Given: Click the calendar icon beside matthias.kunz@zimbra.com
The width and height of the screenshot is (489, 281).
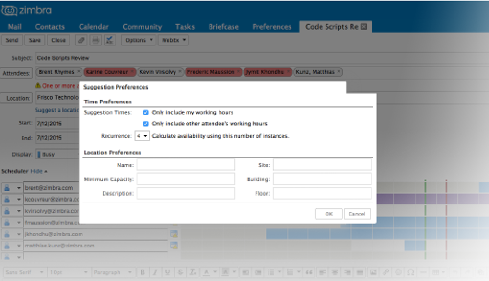Looking at the screenshot, I should (174, 246).
